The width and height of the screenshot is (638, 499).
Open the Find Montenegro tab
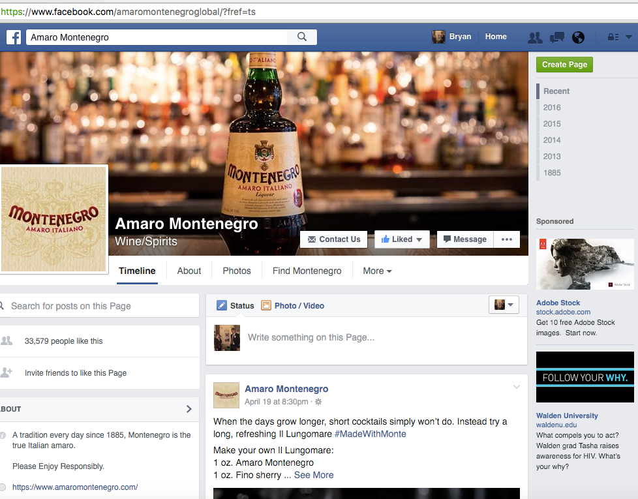point(307,271)
